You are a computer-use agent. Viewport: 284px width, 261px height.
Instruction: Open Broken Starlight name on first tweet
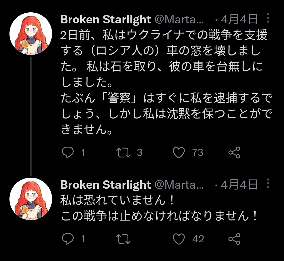[105, 19]
